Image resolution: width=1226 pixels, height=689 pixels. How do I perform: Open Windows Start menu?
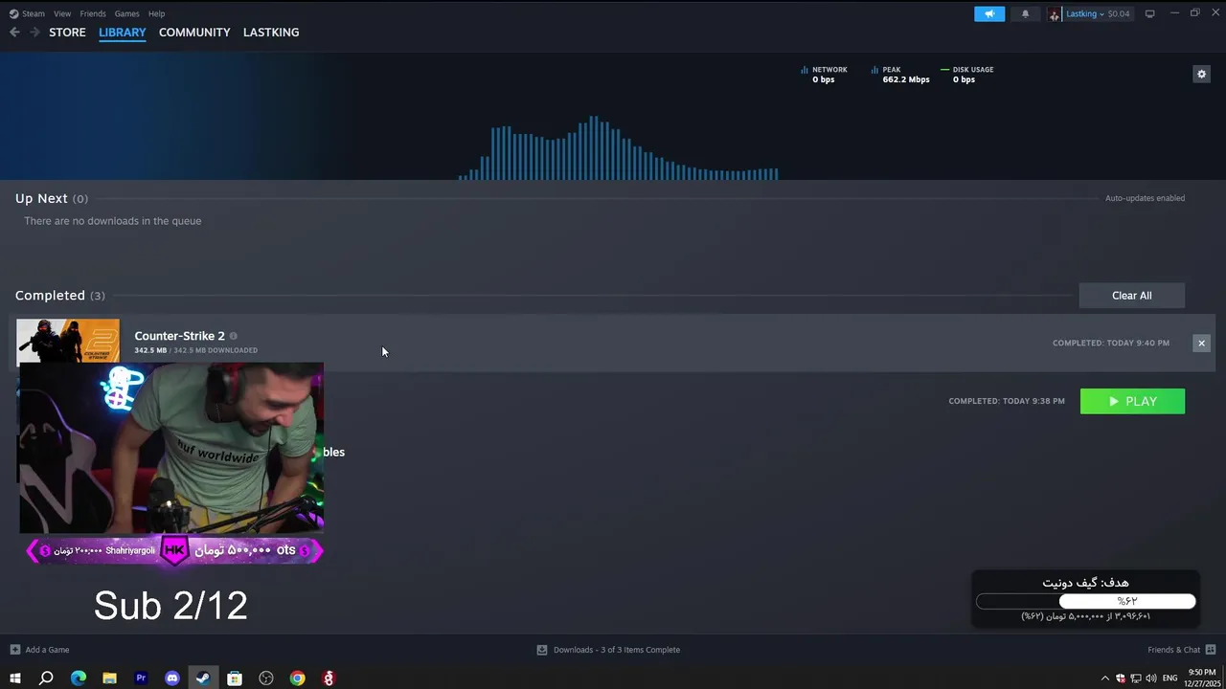click(x=15, y=678)
